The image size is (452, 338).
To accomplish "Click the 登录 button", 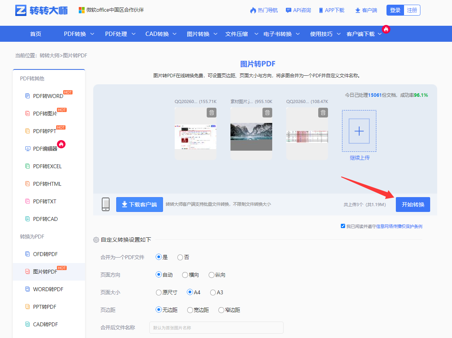I will [395, 10].
